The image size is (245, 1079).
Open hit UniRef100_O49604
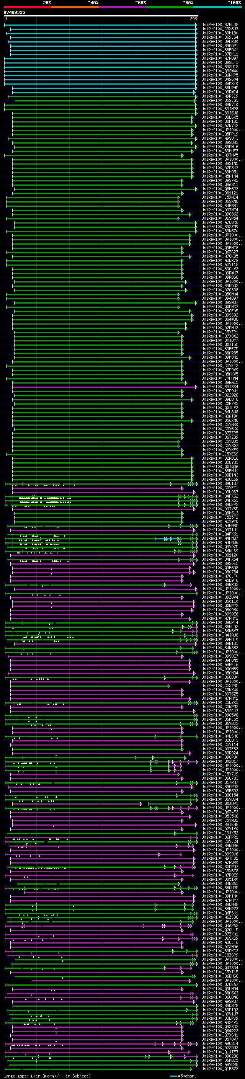[x=219, y=79]
